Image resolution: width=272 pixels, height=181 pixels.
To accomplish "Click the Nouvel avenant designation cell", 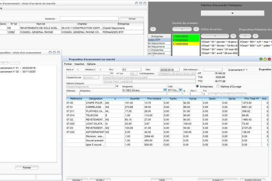I will pyautogui.click(x=95, y=140).
